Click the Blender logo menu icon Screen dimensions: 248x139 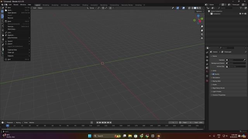tap(2, 5)
